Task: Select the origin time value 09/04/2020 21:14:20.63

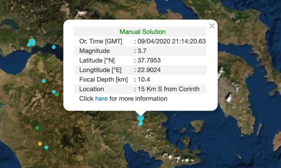Action: coord(172,41)
